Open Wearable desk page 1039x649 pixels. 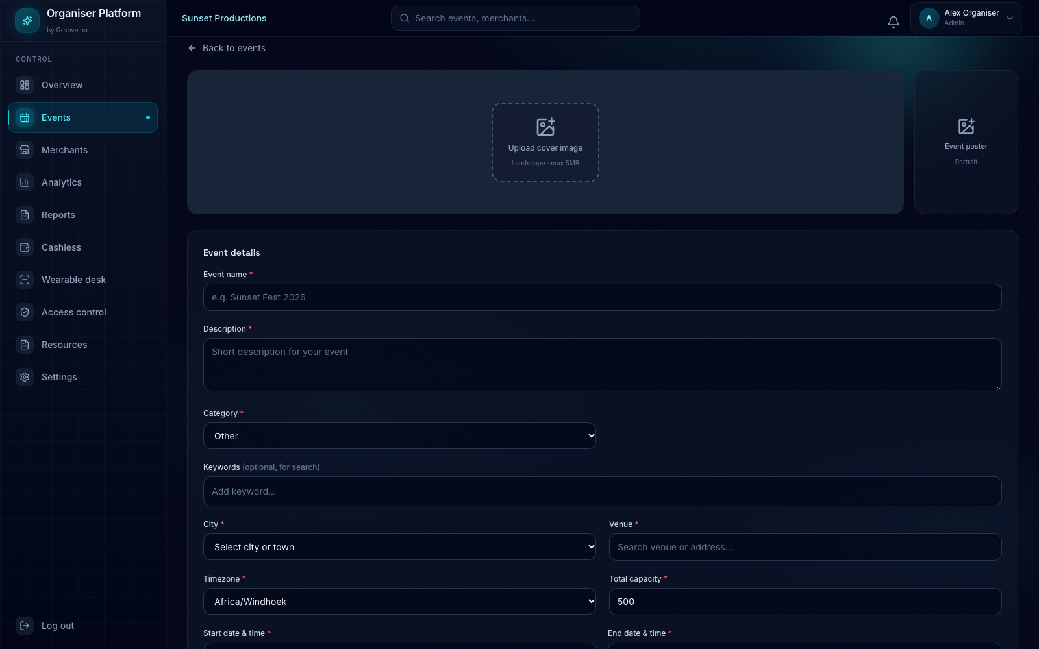83,280
